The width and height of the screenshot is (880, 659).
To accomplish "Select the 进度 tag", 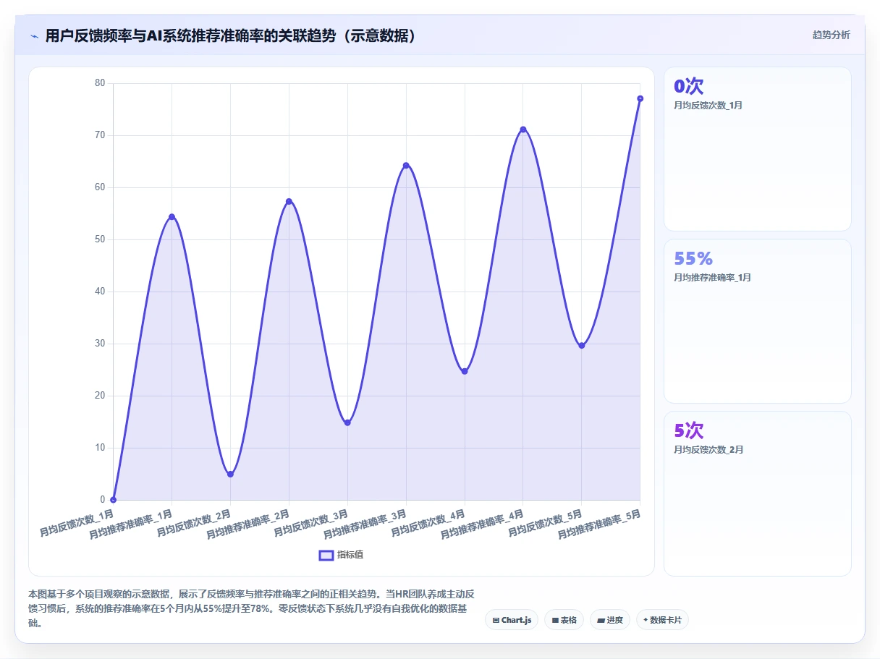I will (610, 620).
